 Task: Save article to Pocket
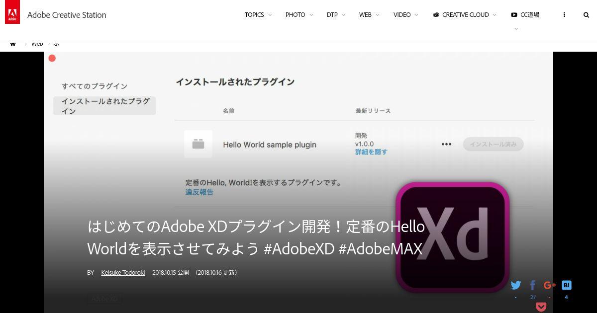[x=541, y=307]
